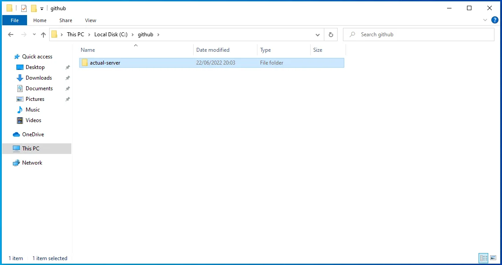Click the Properties icon in quick access toolbar
Screen dimensions: 502x265
24,8
